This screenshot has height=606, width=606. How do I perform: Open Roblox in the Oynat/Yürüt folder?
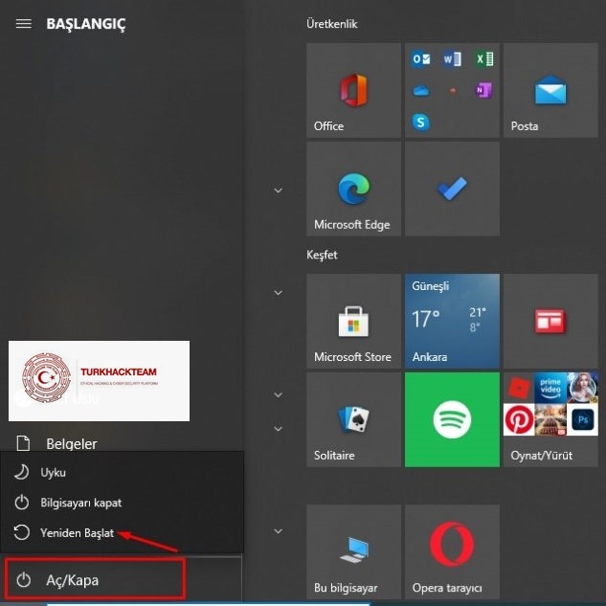click(519, 388)
